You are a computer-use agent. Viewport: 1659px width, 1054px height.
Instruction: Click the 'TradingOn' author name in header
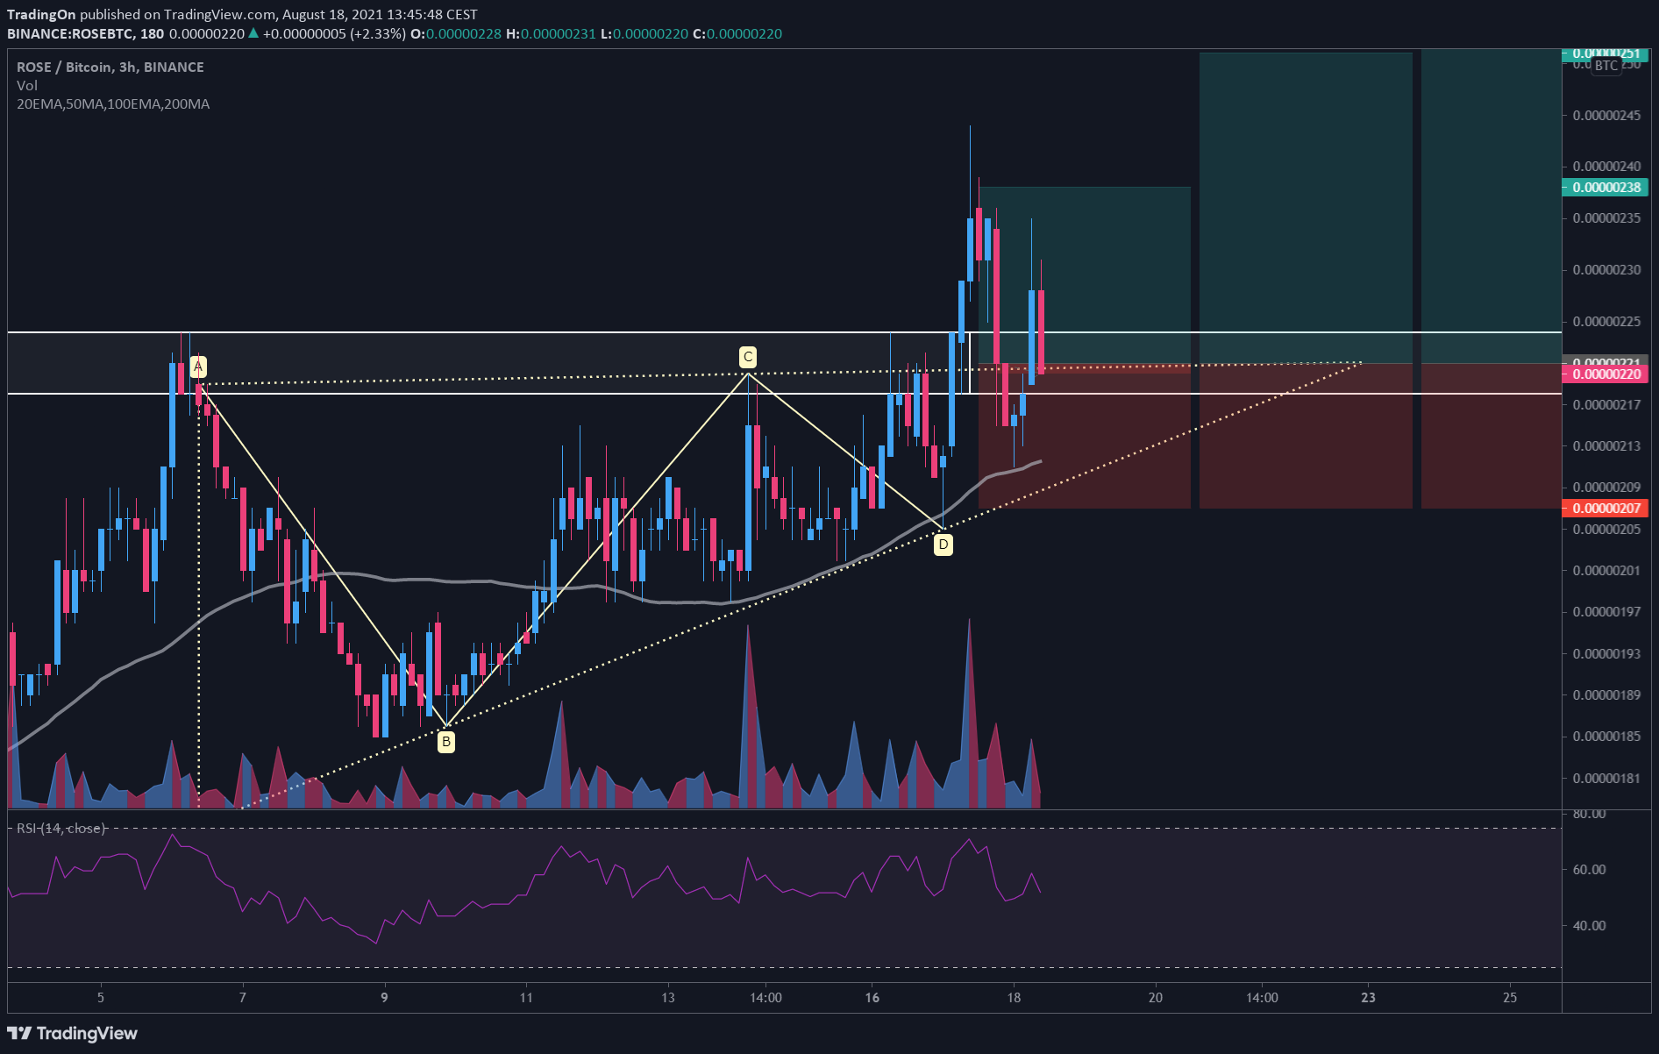pos(41,14)
